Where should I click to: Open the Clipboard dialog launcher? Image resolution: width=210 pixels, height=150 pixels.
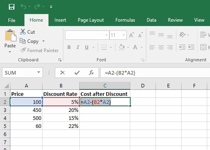point(60,60)
